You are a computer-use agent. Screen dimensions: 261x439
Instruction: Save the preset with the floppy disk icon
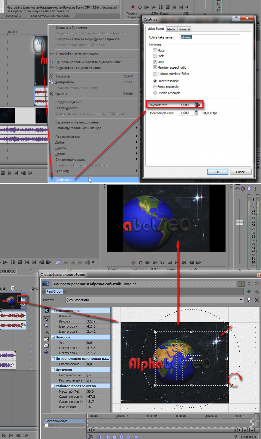pos(249,300)
